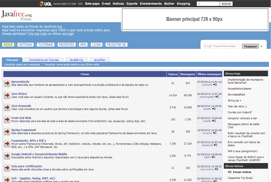271x182 pixels.
Task: Click the Pesquisar search button
Action: coord(250,46)
